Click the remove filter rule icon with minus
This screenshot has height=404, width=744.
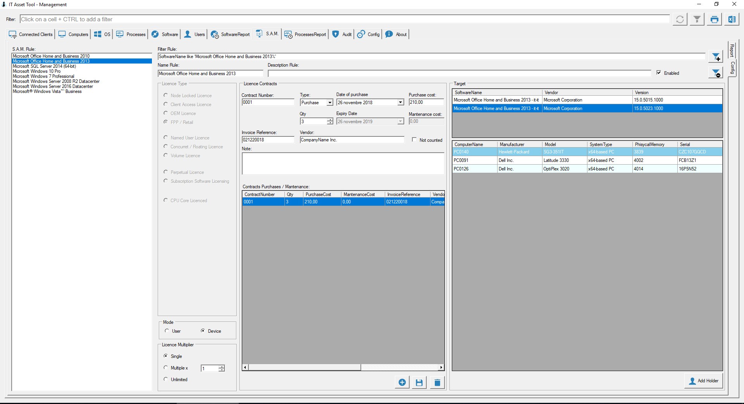pyautogui.click(x=715, y=72)
